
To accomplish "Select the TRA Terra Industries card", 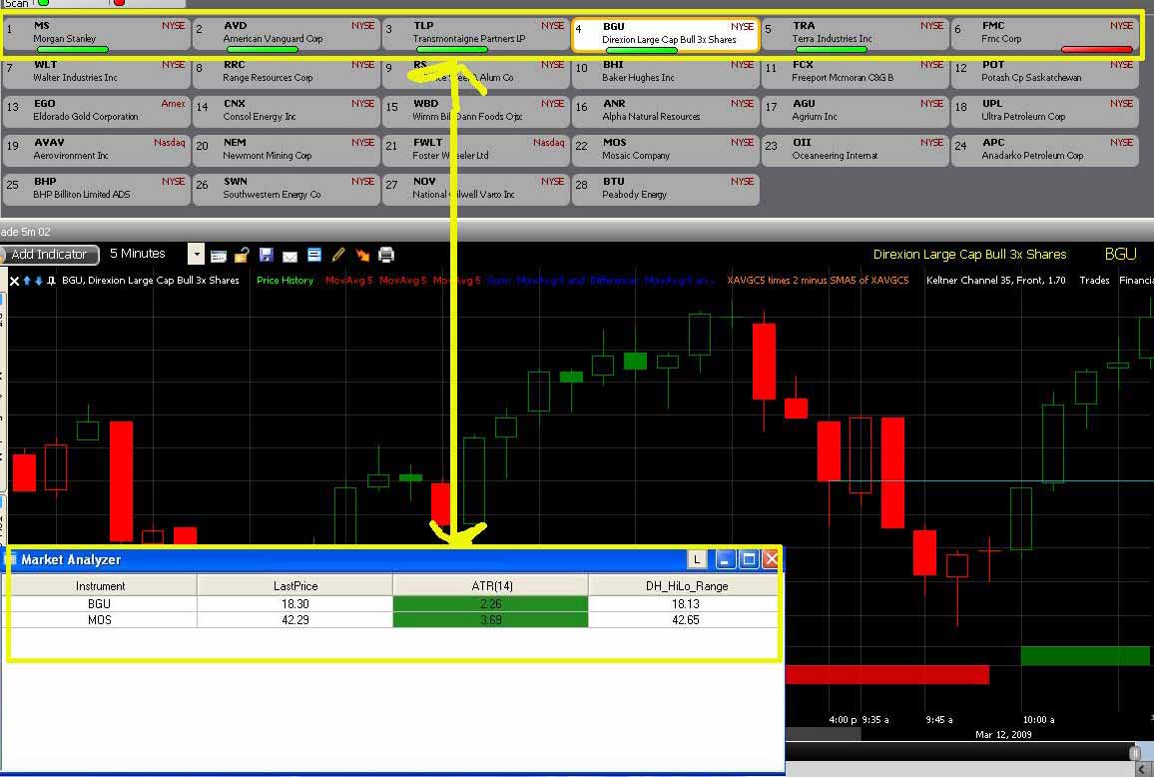I will pos(856,35).
